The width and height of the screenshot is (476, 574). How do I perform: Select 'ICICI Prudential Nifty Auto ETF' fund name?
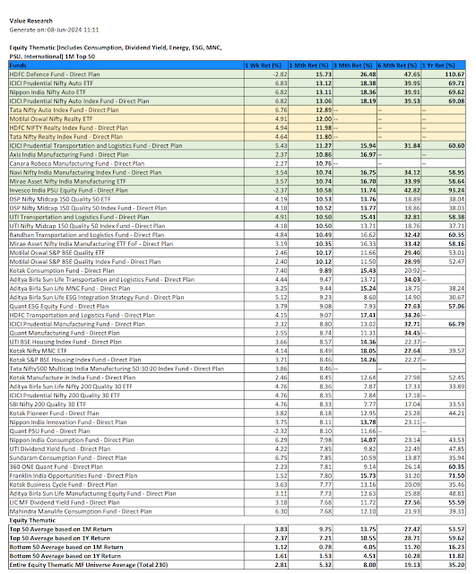51,83
